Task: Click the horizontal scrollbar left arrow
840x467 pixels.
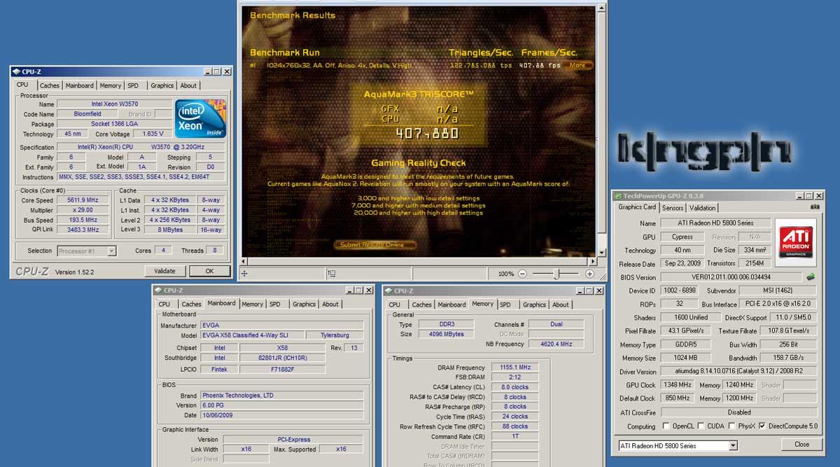Action: (x=244, y=260)
